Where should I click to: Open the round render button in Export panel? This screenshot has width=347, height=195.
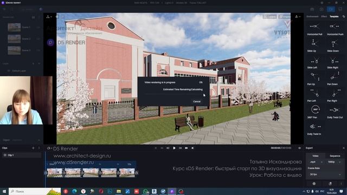[x=314, y=184]
